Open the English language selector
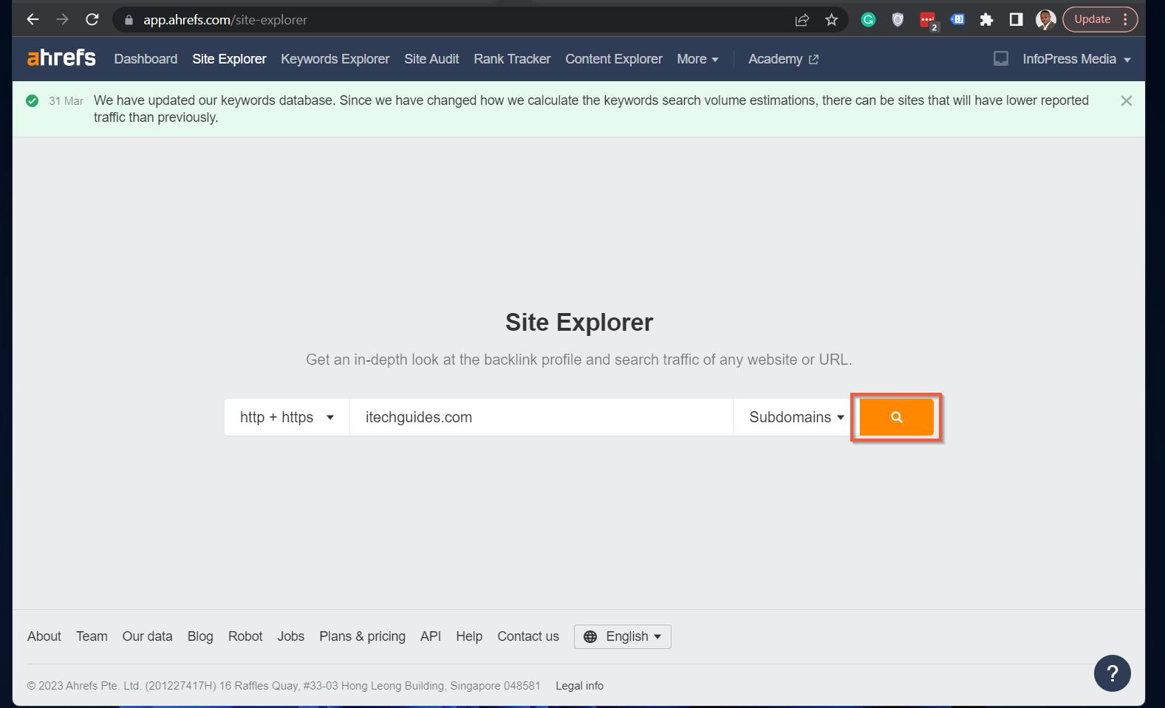This screenshot has height=708, width=1165. click(622, 636)
